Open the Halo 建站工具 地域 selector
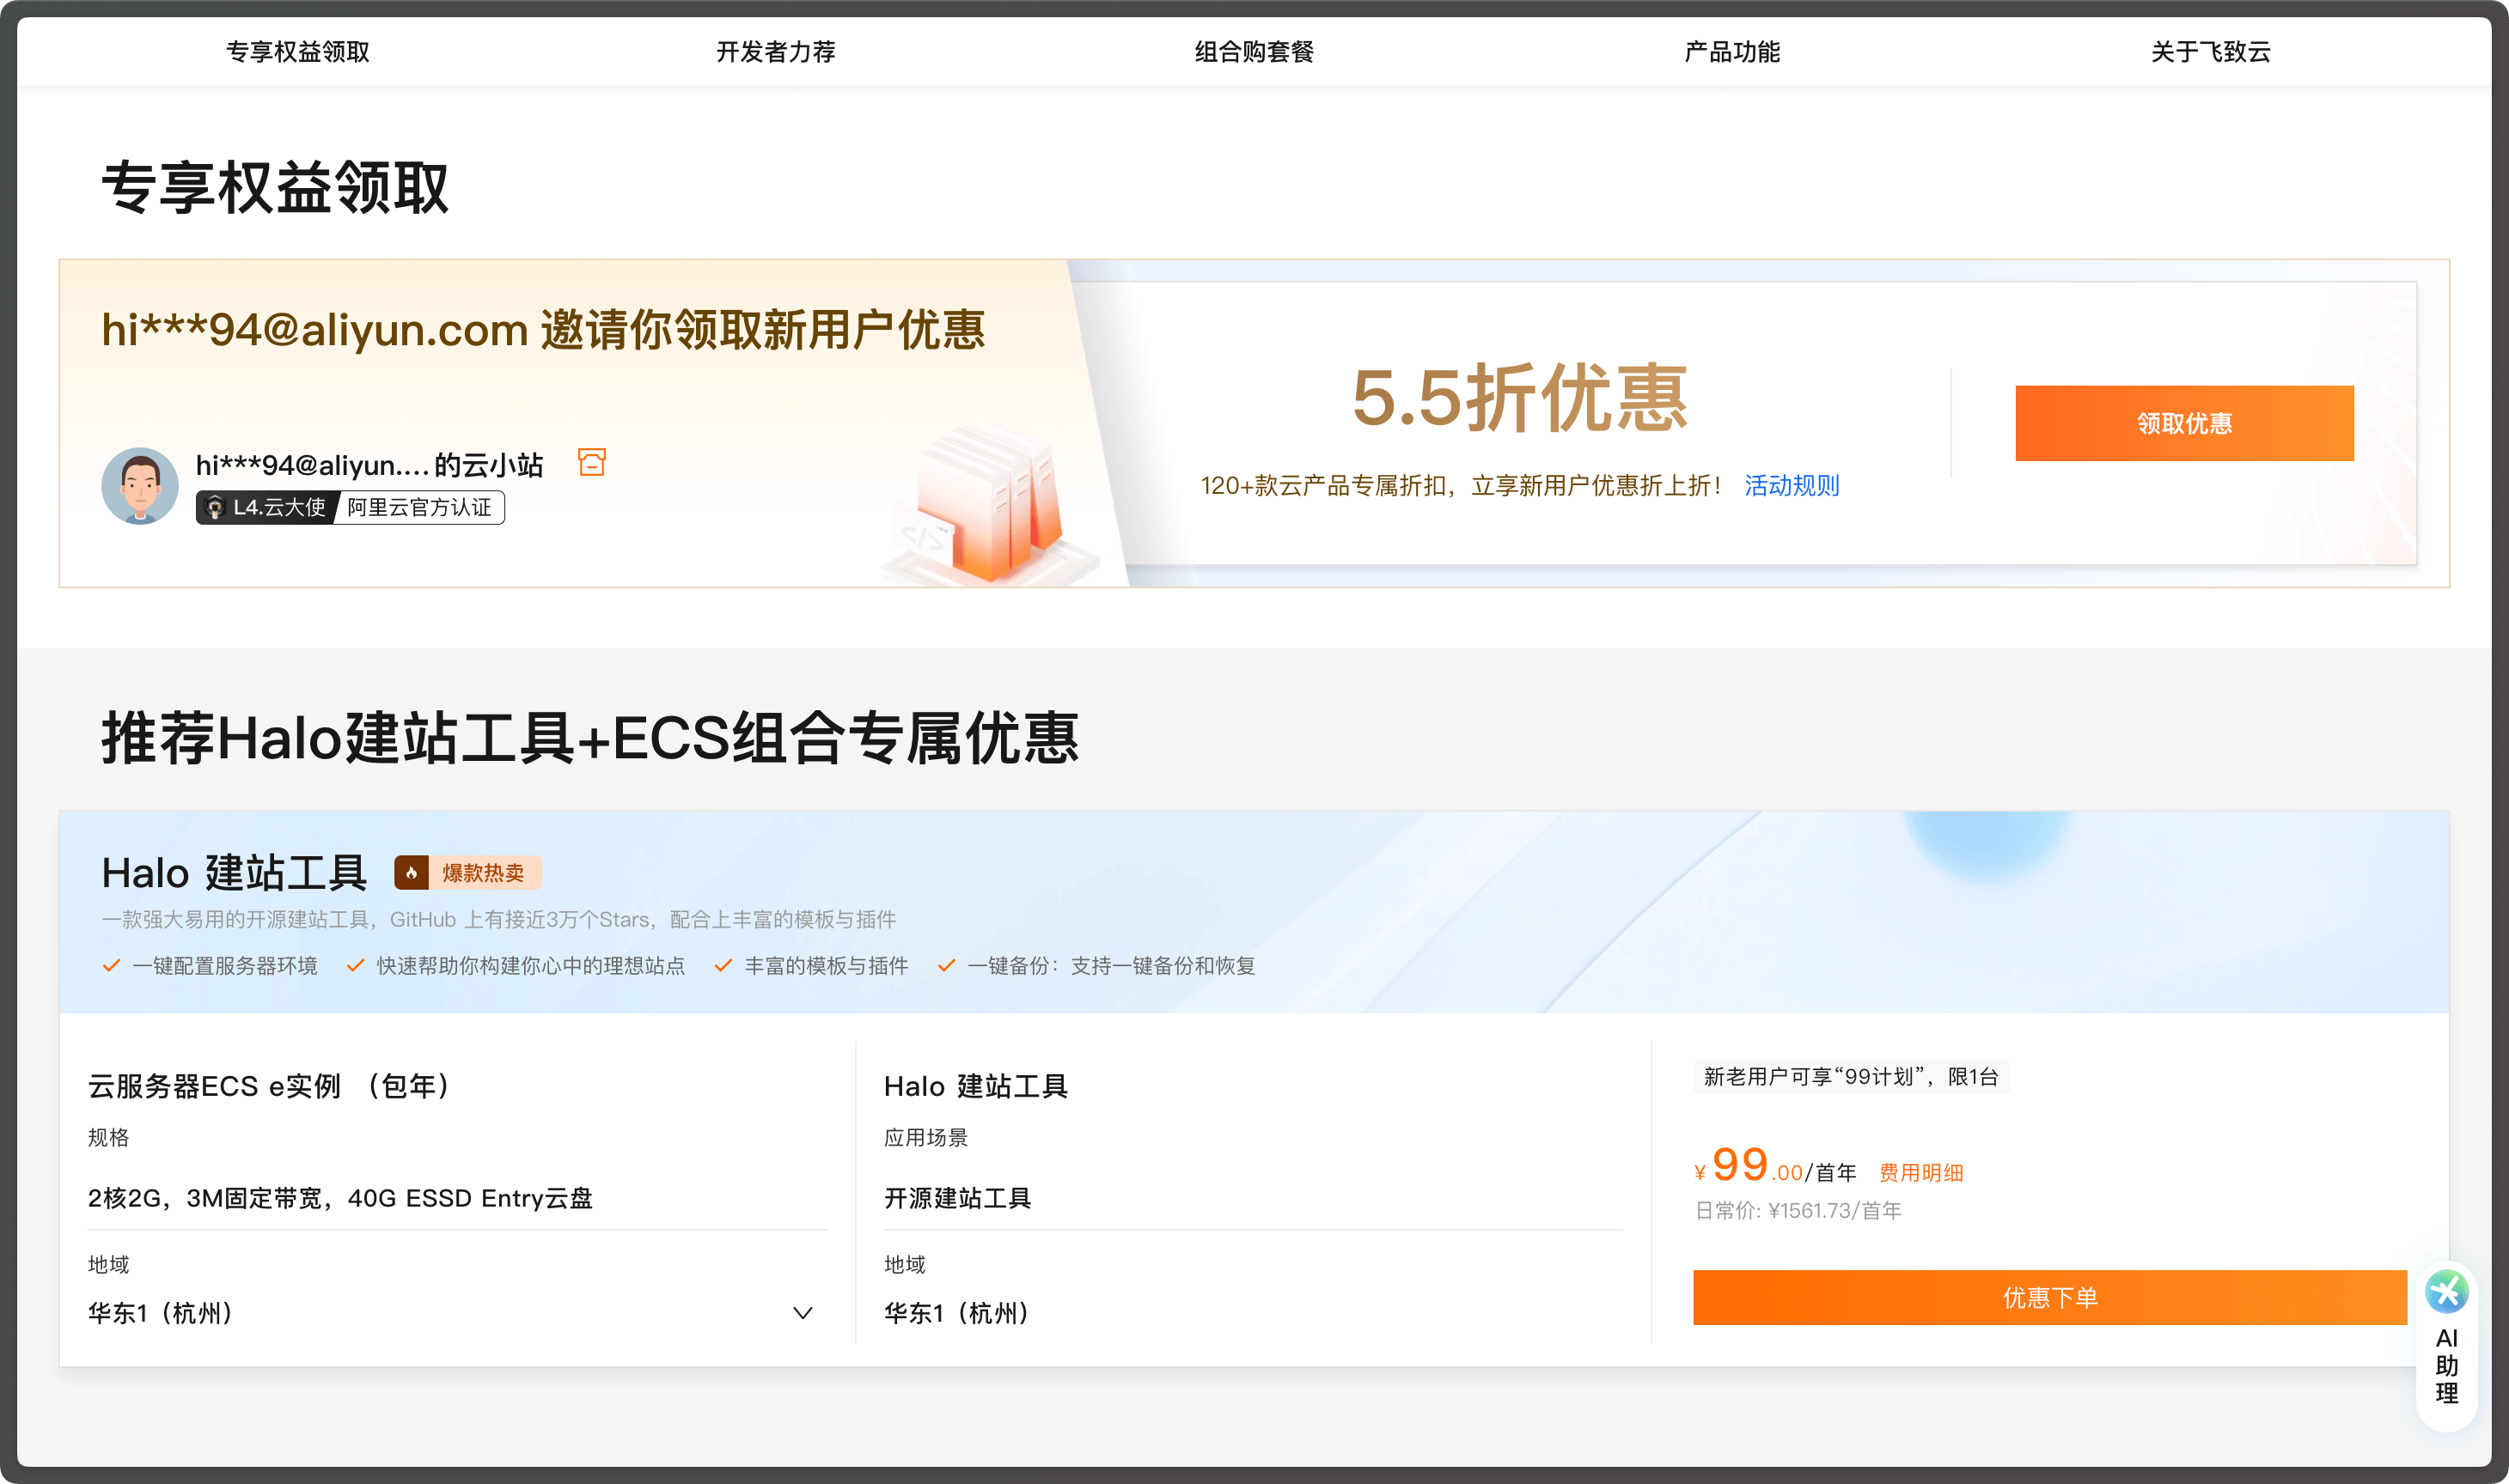This screenshot has width=2509, height=1484. coord(955,1313)
